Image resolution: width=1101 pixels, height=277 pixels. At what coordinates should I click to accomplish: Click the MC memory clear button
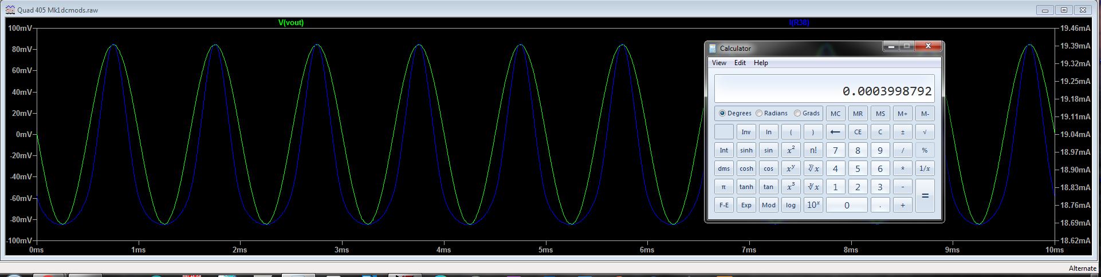(x=835, y=114)
